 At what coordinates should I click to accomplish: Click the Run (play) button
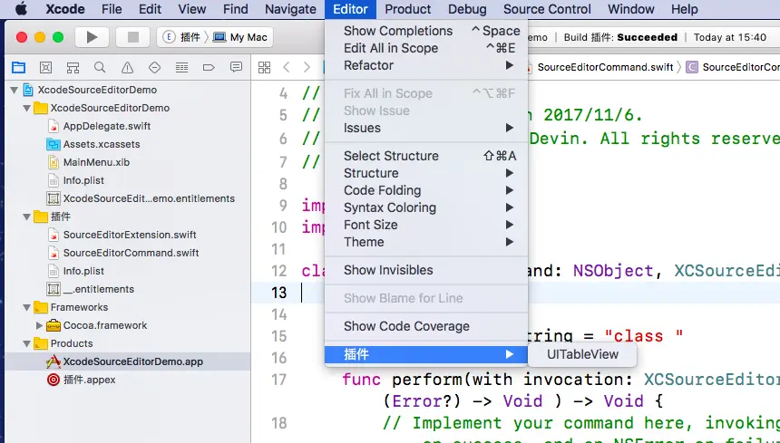(x=92, y=37)
